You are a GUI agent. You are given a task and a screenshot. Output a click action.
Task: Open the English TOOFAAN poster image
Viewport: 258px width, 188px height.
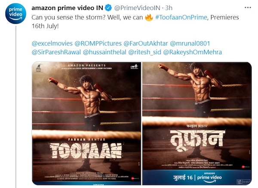(x=86, y=124)
